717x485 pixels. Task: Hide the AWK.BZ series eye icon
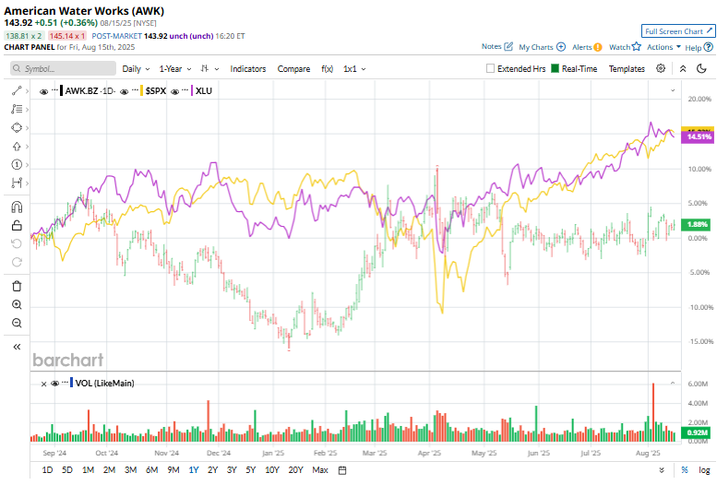click(44, 91)
